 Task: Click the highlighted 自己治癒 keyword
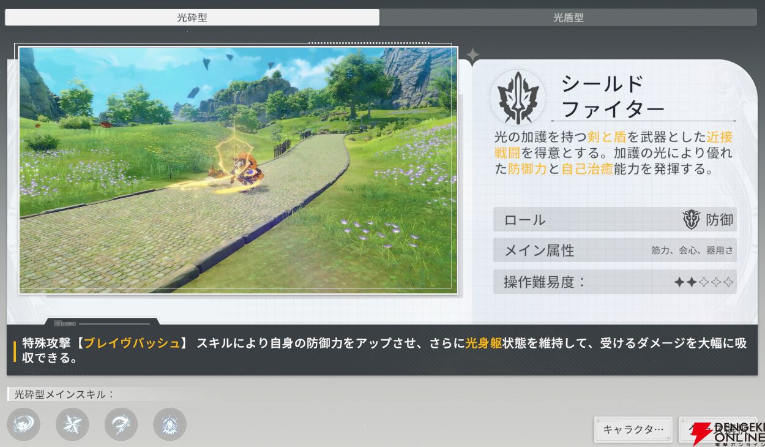[587, 169]
